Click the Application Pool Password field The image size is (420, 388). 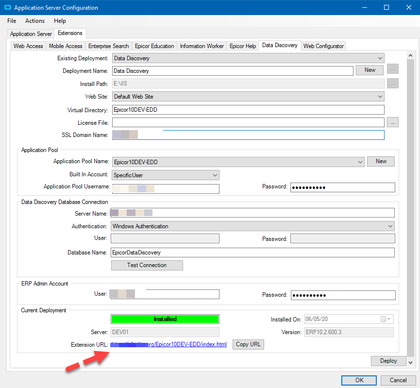(x=343, y=187)
